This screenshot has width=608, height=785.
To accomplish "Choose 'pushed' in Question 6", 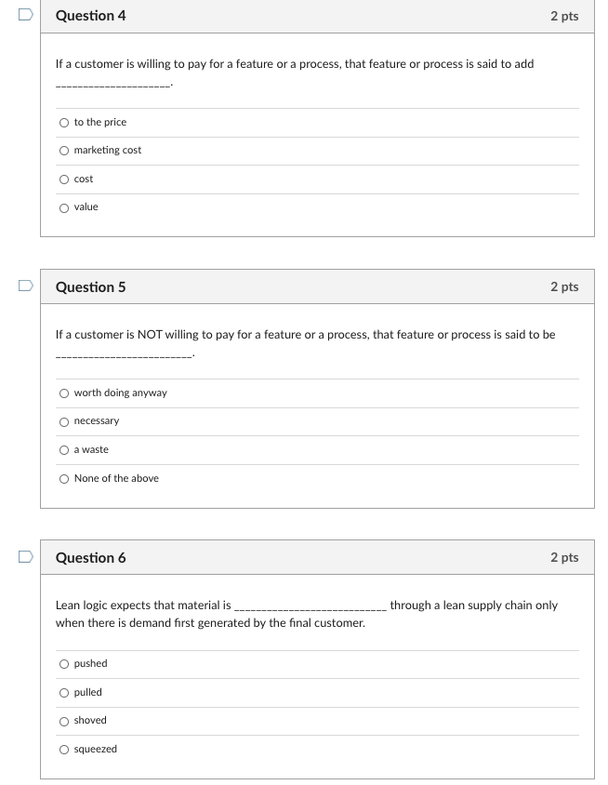I will pyautogui.click(x=64, y=663).
